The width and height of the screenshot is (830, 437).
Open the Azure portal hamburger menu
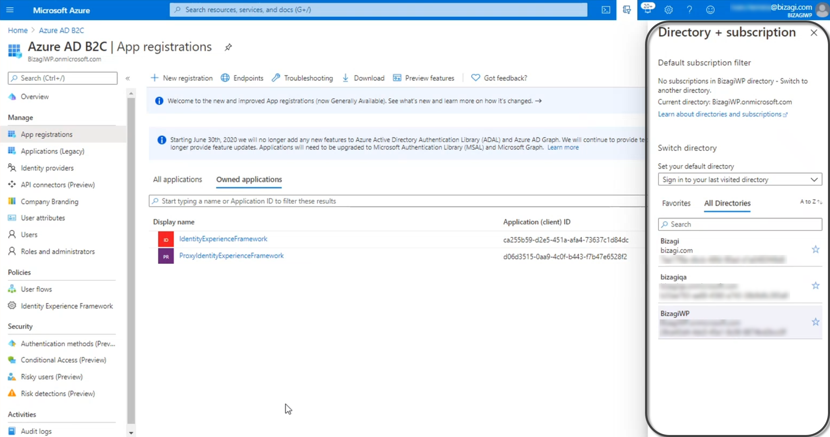coord(10,10)
